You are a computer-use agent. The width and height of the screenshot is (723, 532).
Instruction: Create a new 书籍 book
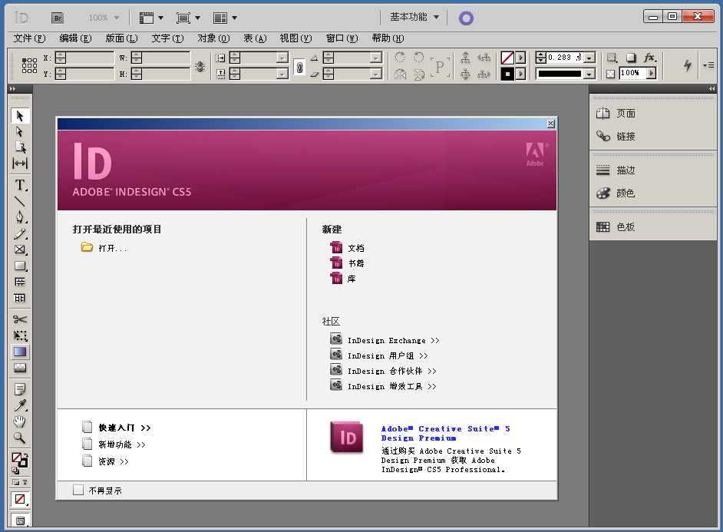[356, 263]
